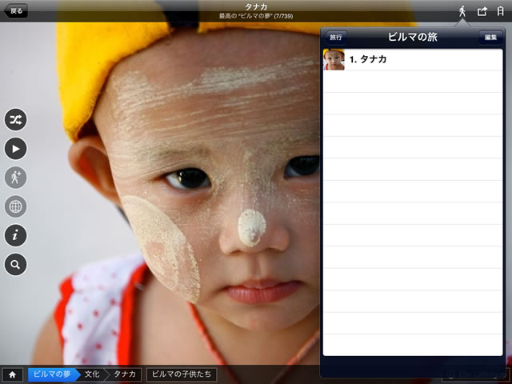Tap the タナカ title at top
The image size is (512, 384).
256,7
